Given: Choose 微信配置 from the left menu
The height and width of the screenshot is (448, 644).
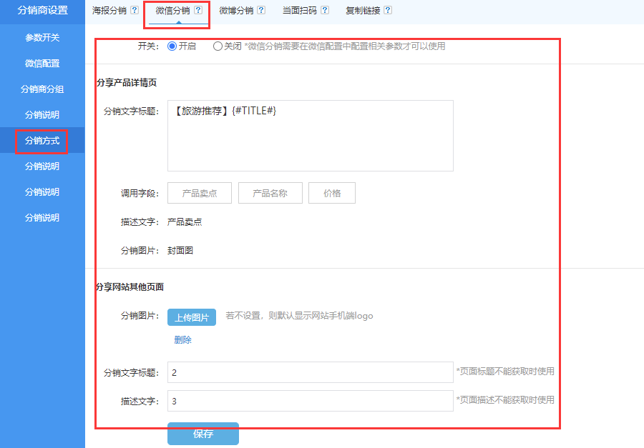Looking at the screenshot, I should [x=42, y=64].
